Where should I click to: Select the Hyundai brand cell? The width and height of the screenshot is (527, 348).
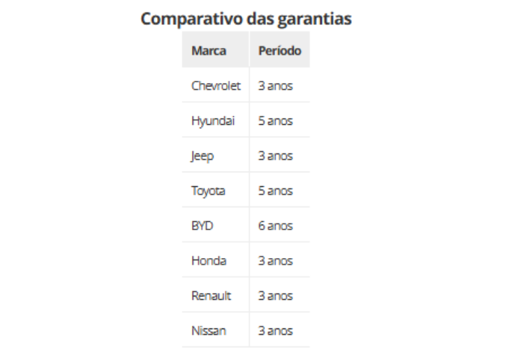tap(213, 121)
